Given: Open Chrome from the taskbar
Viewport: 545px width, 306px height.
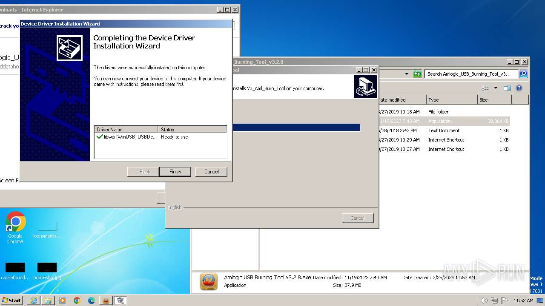Looking at the screenshot, I should 77,300.
